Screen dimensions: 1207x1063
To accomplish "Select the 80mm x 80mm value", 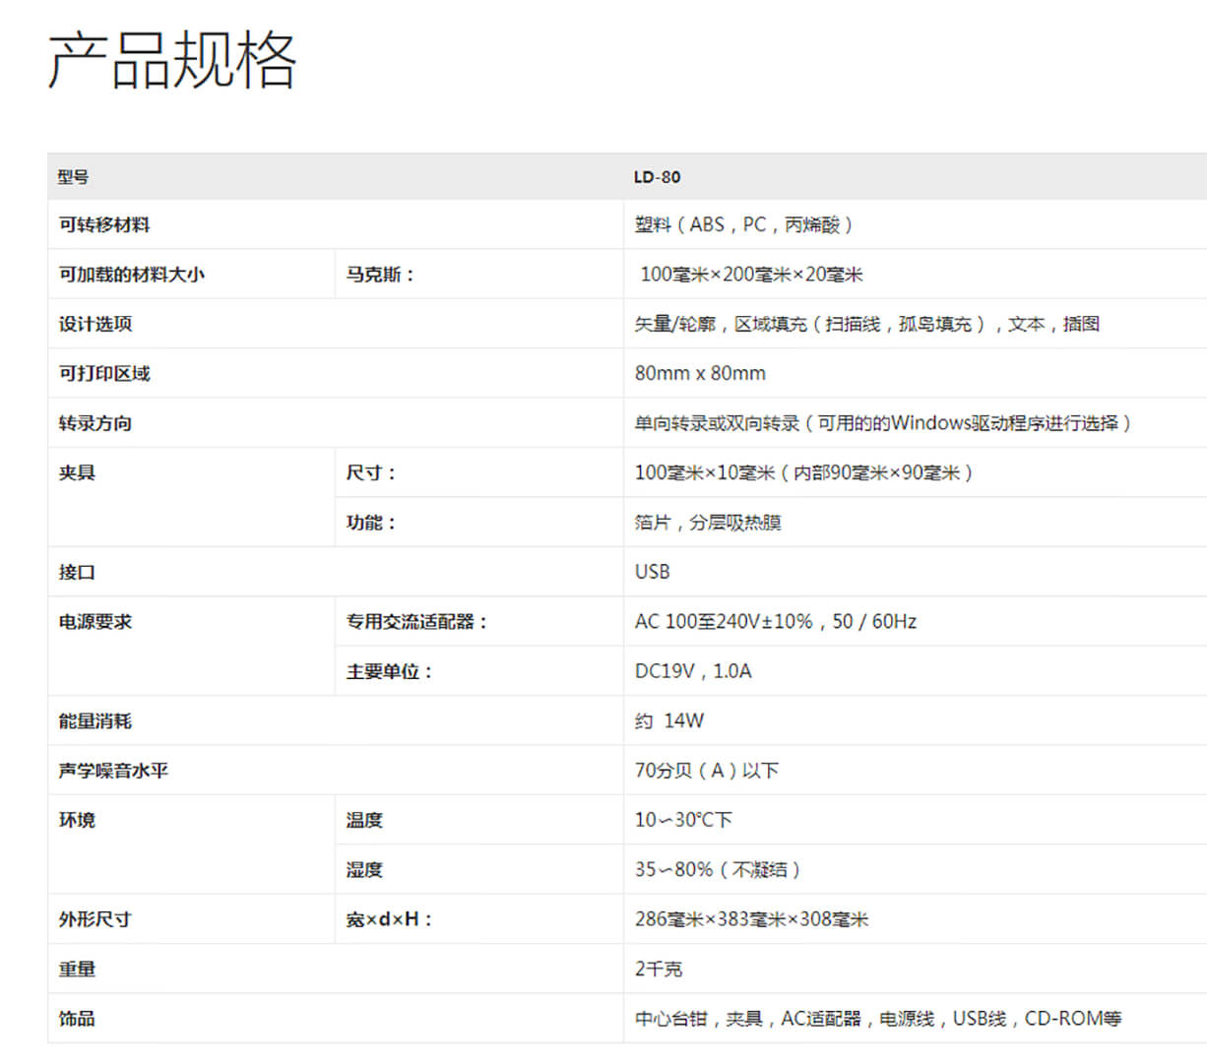I will (700, 374).
